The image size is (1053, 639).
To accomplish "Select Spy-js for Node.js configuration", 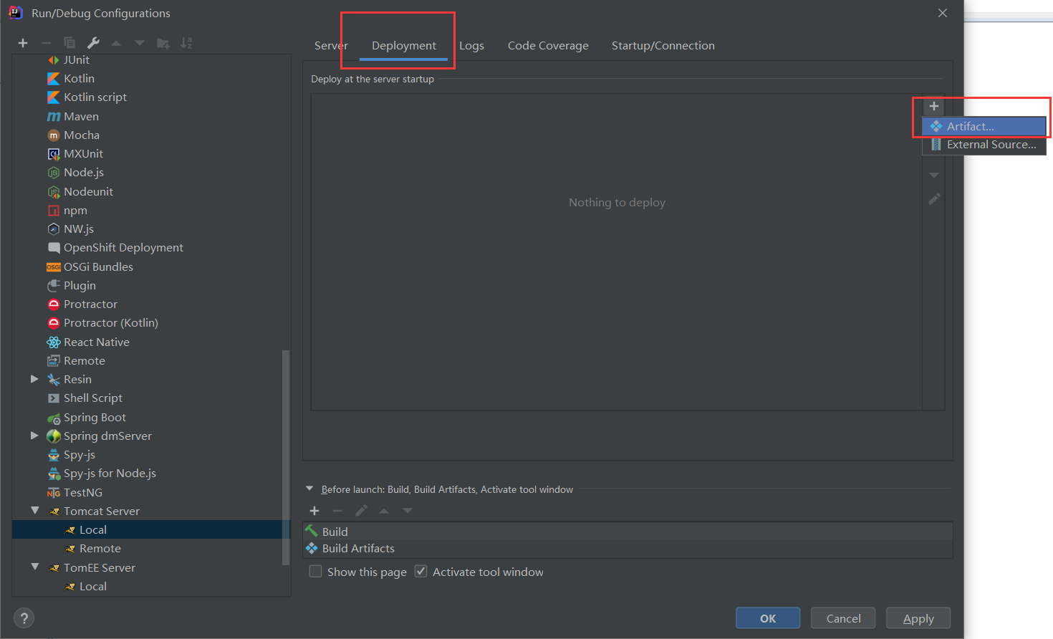I will [109, 473].
